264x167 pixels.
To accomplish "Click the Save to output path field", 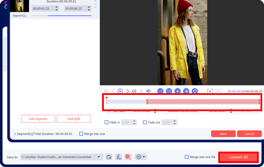I will click(x=57, y=157).
